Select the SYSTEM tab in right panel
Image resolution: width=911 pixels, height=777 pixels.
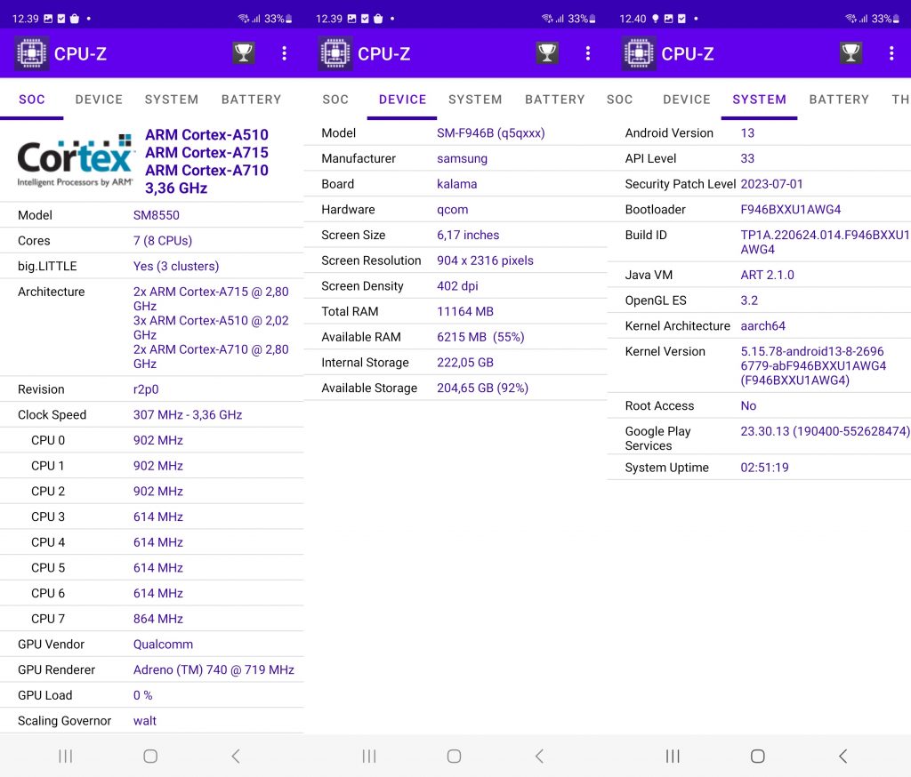pyautogui.click(x=760, y=100)
